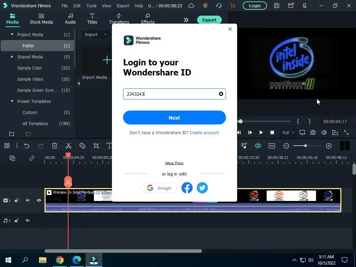
Task: Open the tag marker tool icon
Action: [x=82, y=146]
